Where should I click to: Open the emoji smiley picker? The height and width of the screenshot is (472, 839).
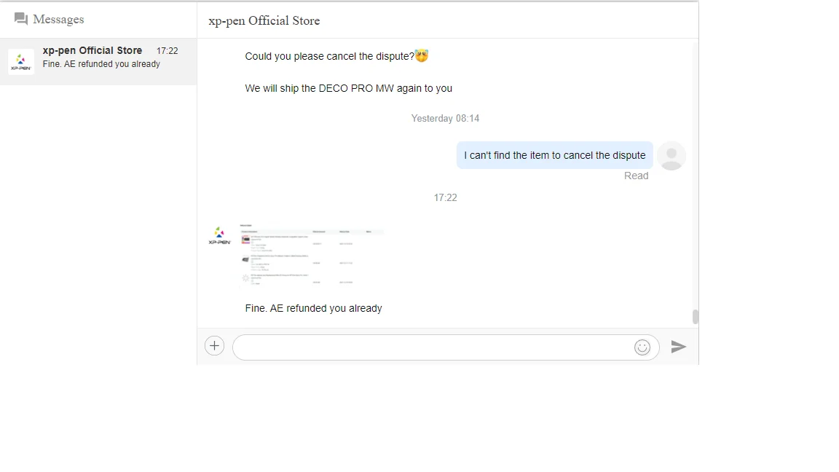pos(642,347)
